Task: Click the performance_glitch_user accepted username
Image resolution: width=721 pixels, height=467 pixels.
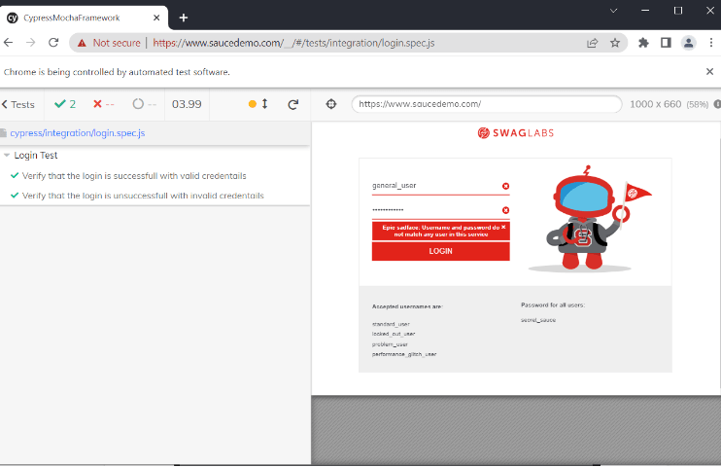Action: point(404,354)
